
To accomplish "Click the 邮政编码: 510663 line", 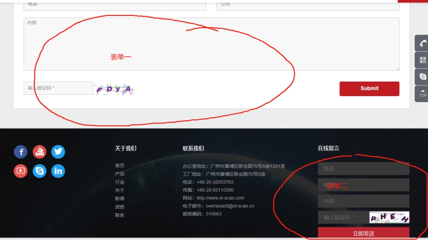I will 202,214.
